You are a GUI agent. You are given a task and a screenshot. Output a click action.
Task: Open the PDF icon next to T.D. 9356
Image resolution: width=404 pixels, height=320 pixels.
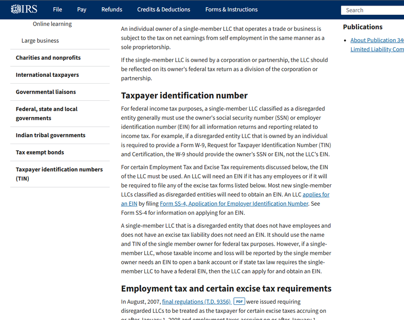pyautogui.click(x=239, y=302)
